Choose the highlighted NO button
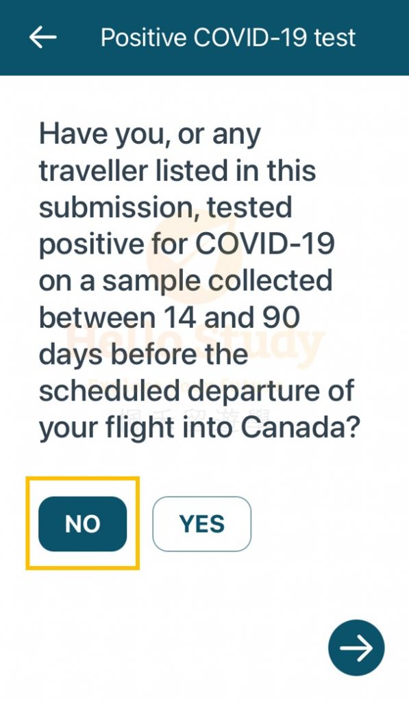Viewport: 409px width, 701px height. click(82, 524)
